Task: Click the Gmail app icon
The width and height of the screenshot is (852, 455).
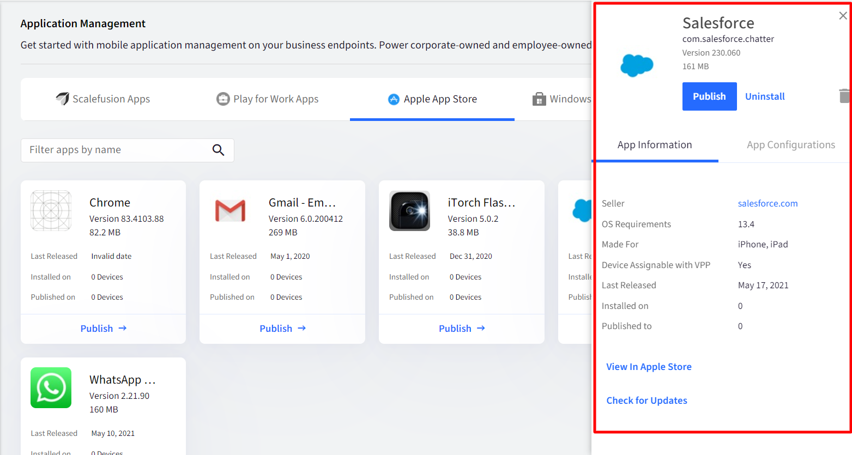Action: pos(230,211)
